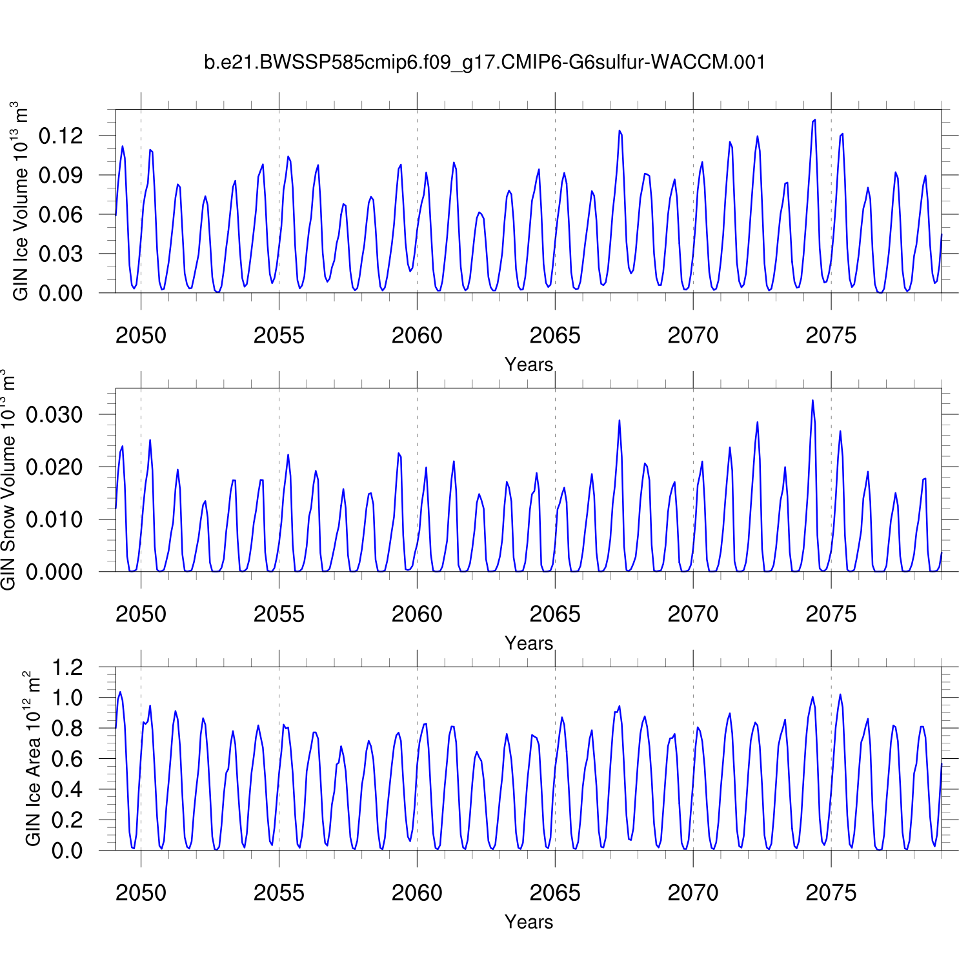Click the 0.12 y-axis value on Ice Volume chart
Viewport: 968px width, 968px height.
pyautogui.click(x=61, y=136)
